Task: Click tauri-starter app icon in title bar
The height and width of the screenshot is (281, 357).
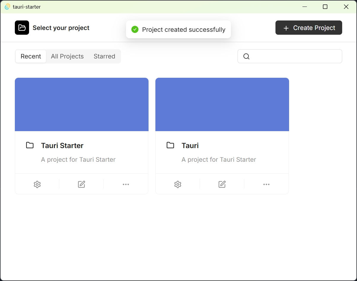Action: coord(7,7)
